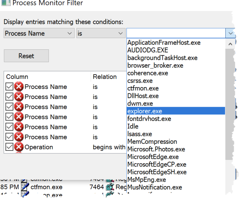
Task: Click the Column header in filter list
Action: tap(17, 77)
